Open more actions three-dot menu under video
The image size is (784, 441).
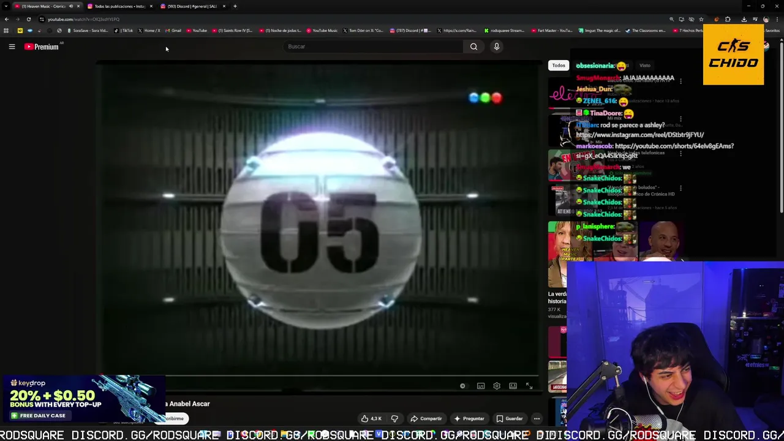pos(537,419)
